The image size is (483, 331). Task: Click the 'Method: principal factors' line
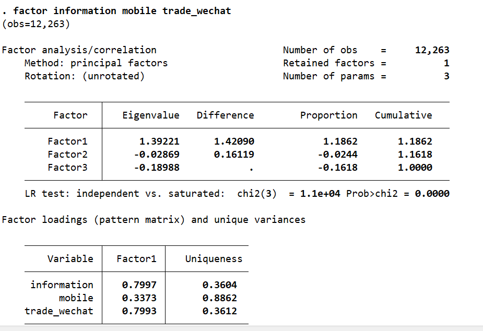(x=96, y=63)
